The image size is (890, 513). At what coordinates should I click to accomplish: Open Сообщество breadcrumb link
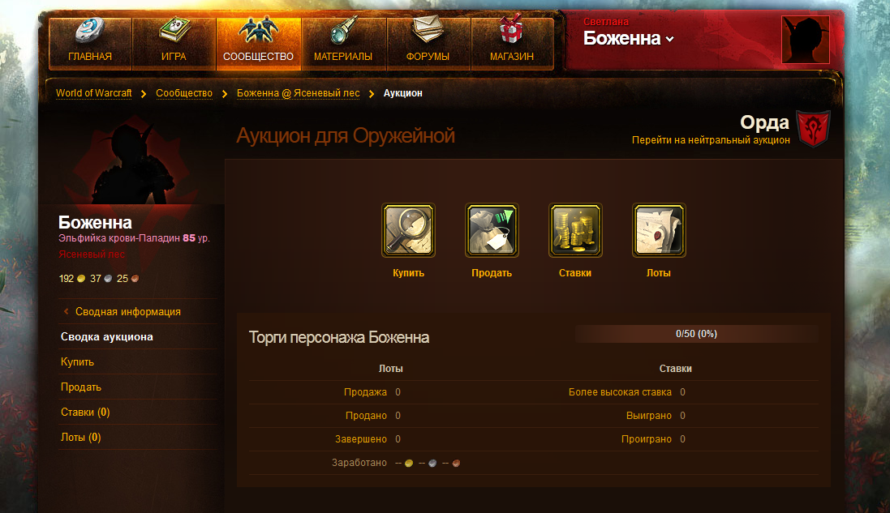pos(184,93)
